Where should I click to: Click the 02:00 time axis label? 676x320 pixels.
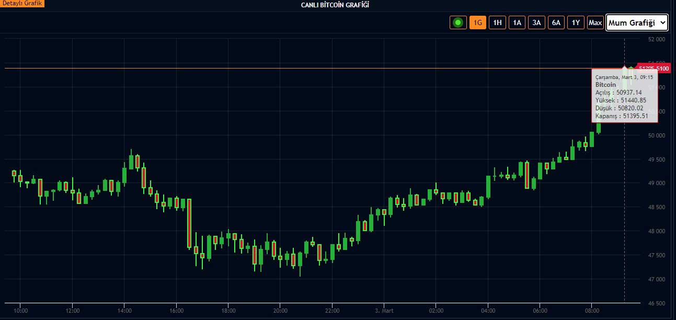[x=436, y=311]
